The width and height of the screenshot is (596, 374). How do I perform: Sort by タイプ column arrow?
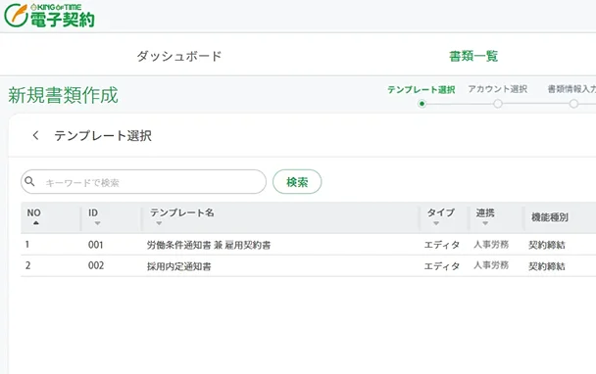pos(436,223)
